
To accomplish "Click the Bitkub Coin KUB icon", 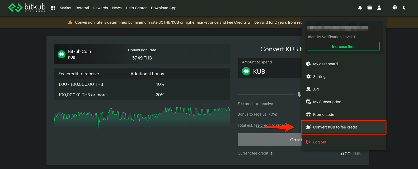I will 62,54.
